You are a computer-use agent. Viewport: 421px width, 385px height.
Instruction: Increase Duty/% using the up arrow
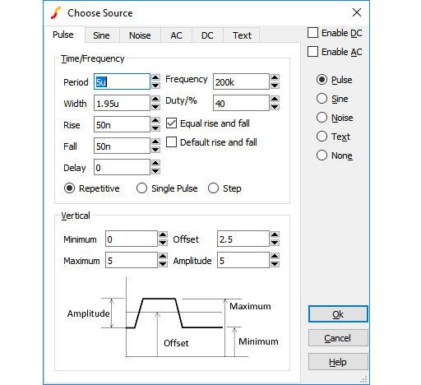click(x=275, y=100)
